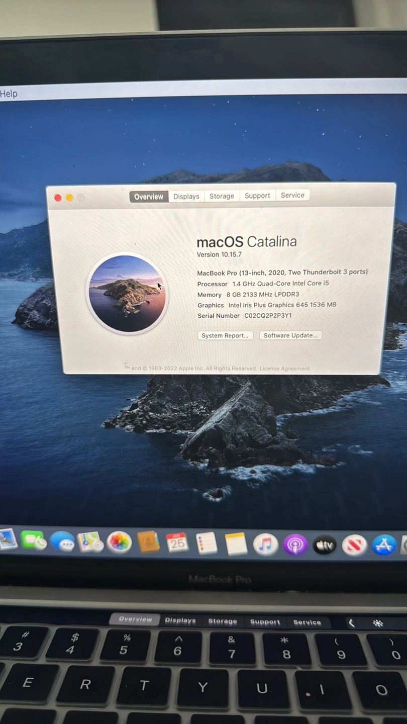This screenshot has height=724, width=407.
Task: Open the Photos app in Dock
Action: tap(120, 542)
